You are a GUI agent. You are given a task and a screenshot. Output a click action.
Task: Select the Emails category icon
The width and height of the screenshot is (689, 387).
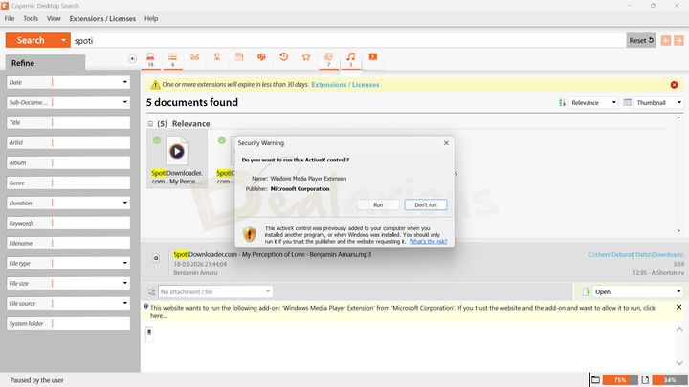[194, 57]
